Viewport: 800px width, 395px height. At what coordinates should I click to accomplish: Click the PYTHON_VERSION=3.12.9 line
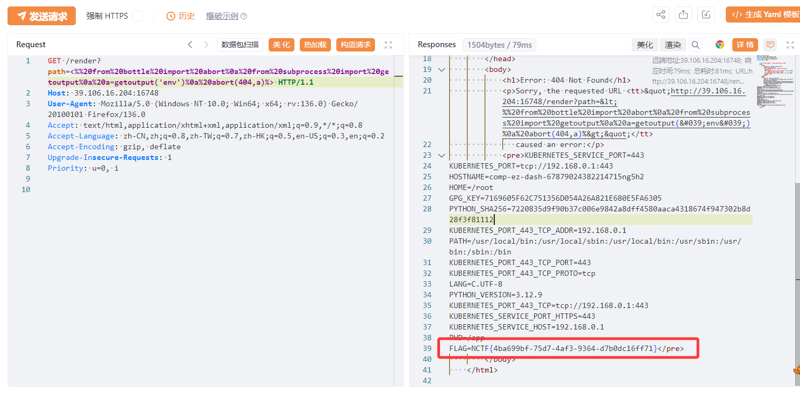click(495, 295)
